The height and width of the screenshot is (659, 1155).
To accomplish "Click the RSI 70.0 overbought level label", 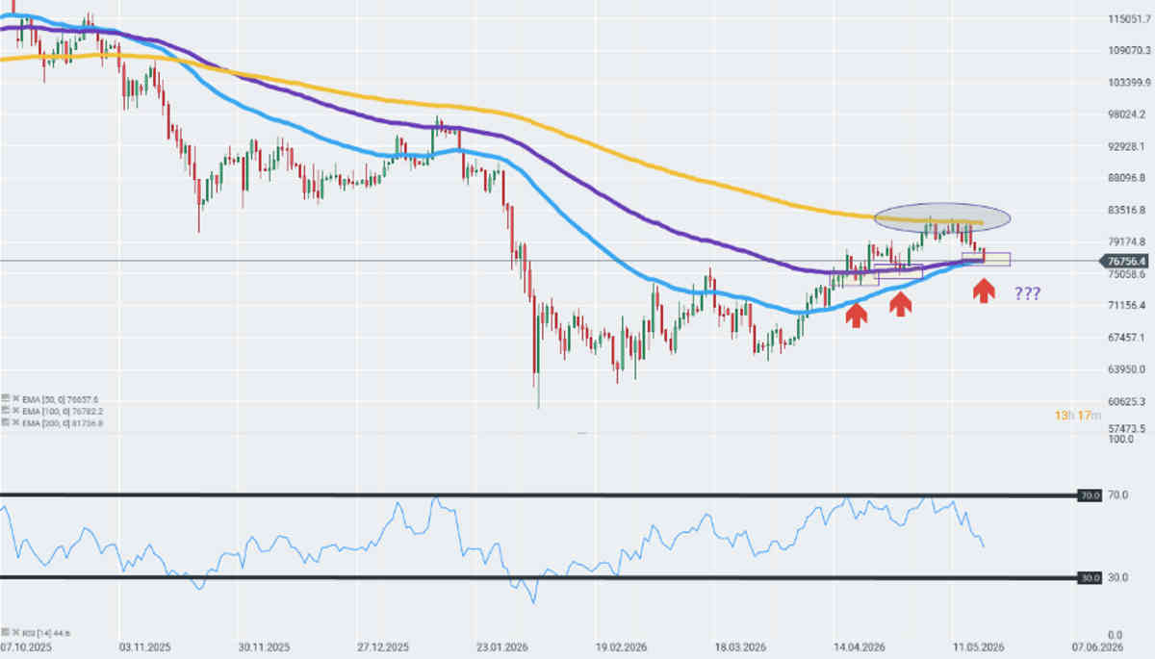I will coord(1090,495).
